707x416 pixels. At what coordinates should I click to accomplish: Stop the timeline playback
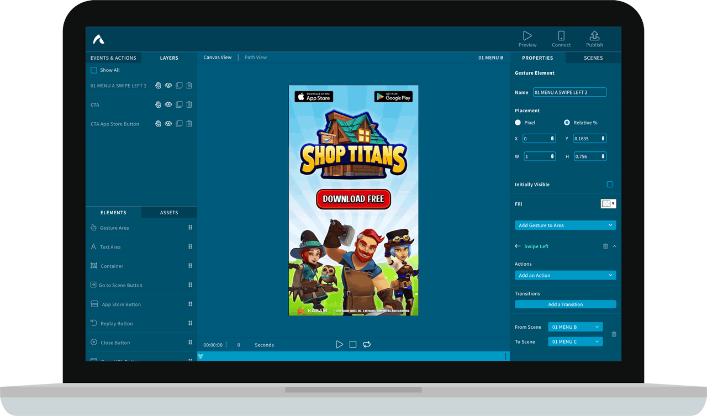click(353, 344)
